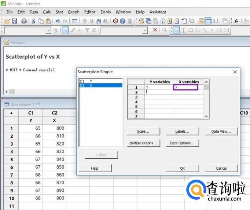Expand the first toolbar combo box dropdown
250x210 pixels.
point(48,30)
